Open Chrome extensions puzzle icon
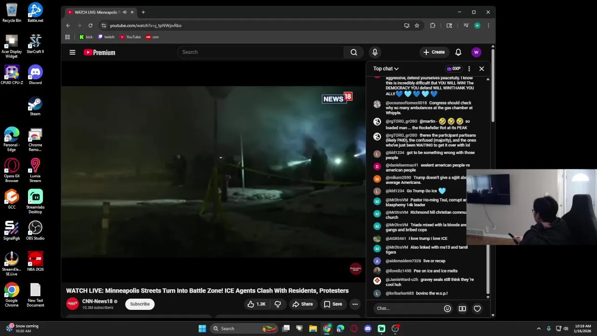This screenshot has height=336, width=597. [x=433, y=26]
